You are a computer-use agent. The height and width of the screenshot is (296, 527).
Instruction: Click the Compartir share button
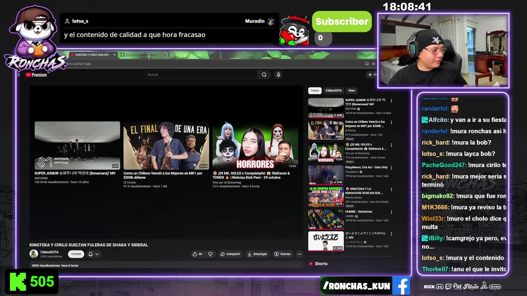[230, 254]
